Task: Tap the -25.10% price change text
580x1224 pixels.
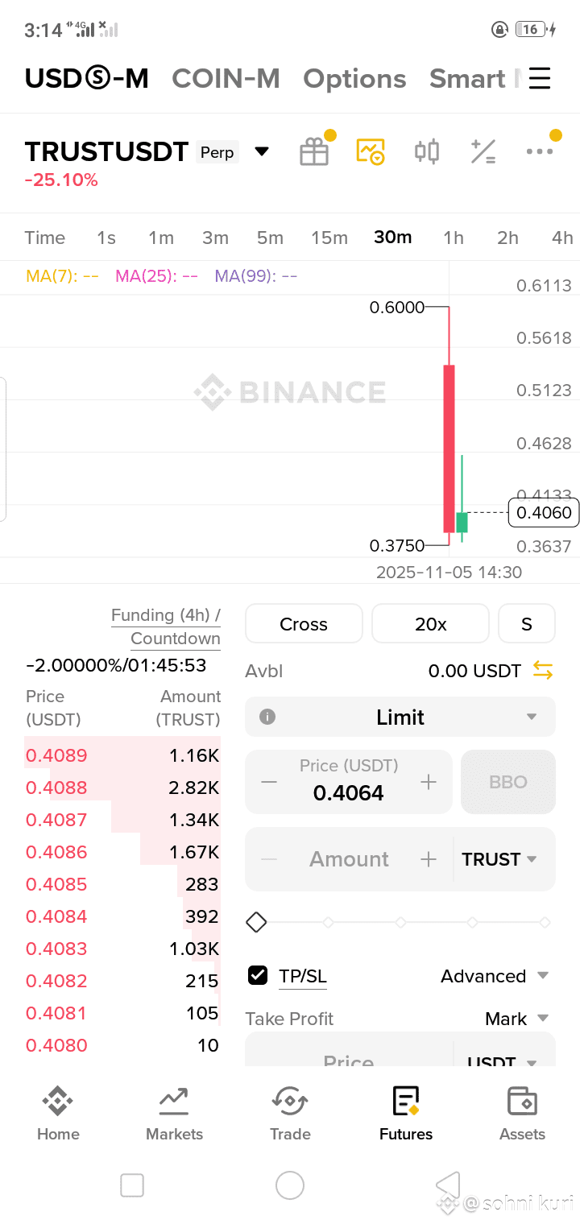Action: 61,180
